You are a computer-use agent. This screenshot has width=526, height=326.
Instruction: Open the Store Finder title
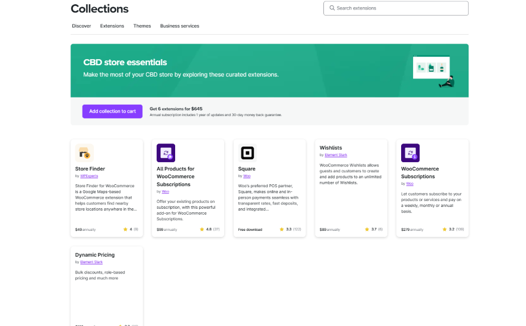point(90,169)
